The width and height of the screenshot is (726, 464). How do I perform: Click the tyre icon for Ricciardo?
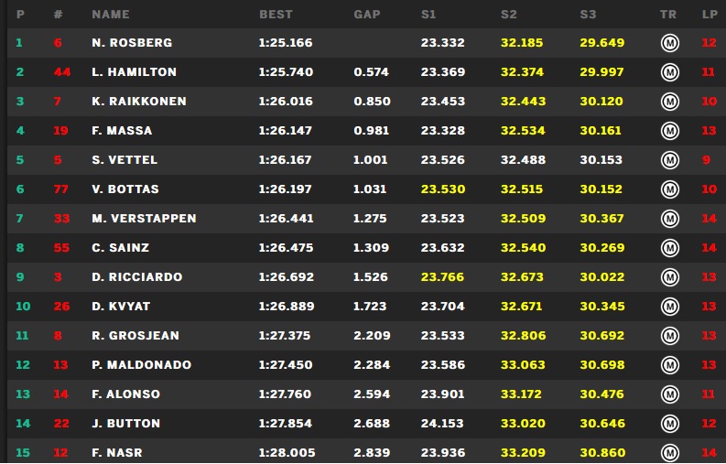click(669, 277)
